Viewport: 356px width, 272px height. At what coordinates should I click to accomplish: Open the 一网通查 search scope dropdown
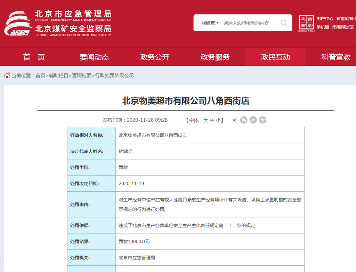208,23
